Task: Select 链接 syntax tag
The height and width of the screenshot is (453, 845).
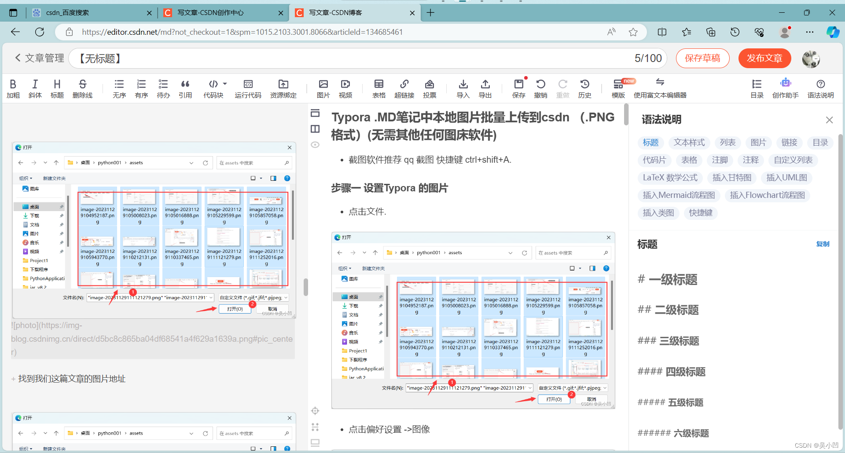Action: click(x=790, y=142)
